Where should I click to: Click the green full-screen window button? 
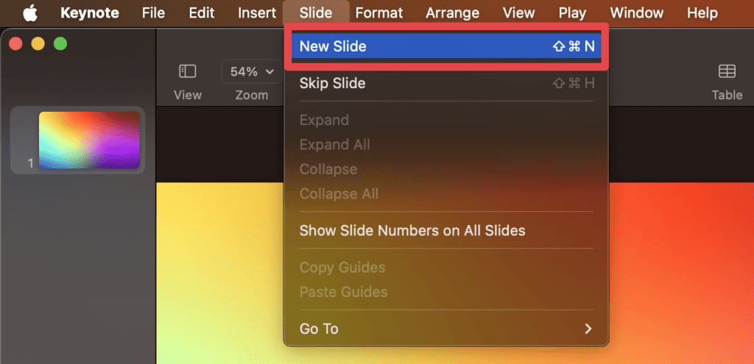60,44
